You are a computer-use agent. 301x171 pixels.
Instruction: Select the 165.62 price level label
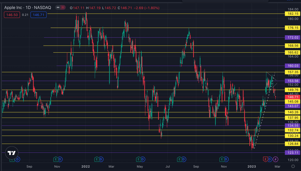(x=293, y=52)
